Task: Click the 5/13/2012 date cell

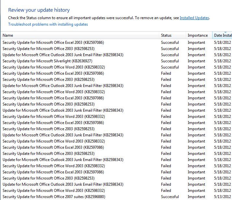Action: pos(222,197)
